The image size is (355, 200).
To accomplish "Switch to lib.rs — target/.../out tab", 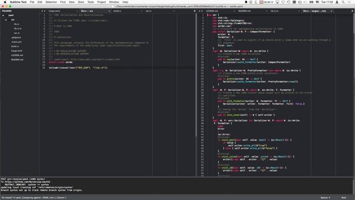I will (315, 11).
